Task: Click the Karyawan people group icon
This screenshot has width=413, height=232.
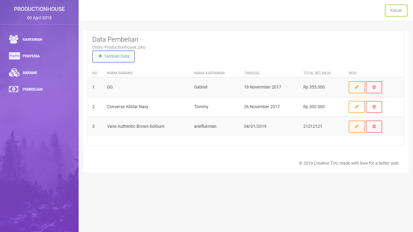Action: (x=14, y=39)
